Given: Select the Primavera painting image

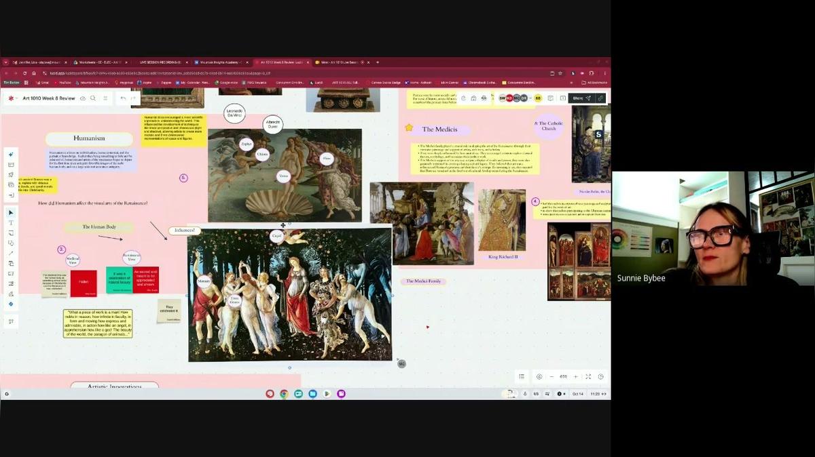Looking at the screenshot, I should click(x=290, y=294).
